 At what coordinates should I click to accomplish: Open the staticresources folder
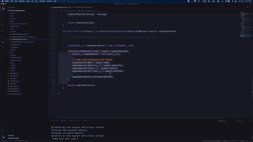click(16, 60)
